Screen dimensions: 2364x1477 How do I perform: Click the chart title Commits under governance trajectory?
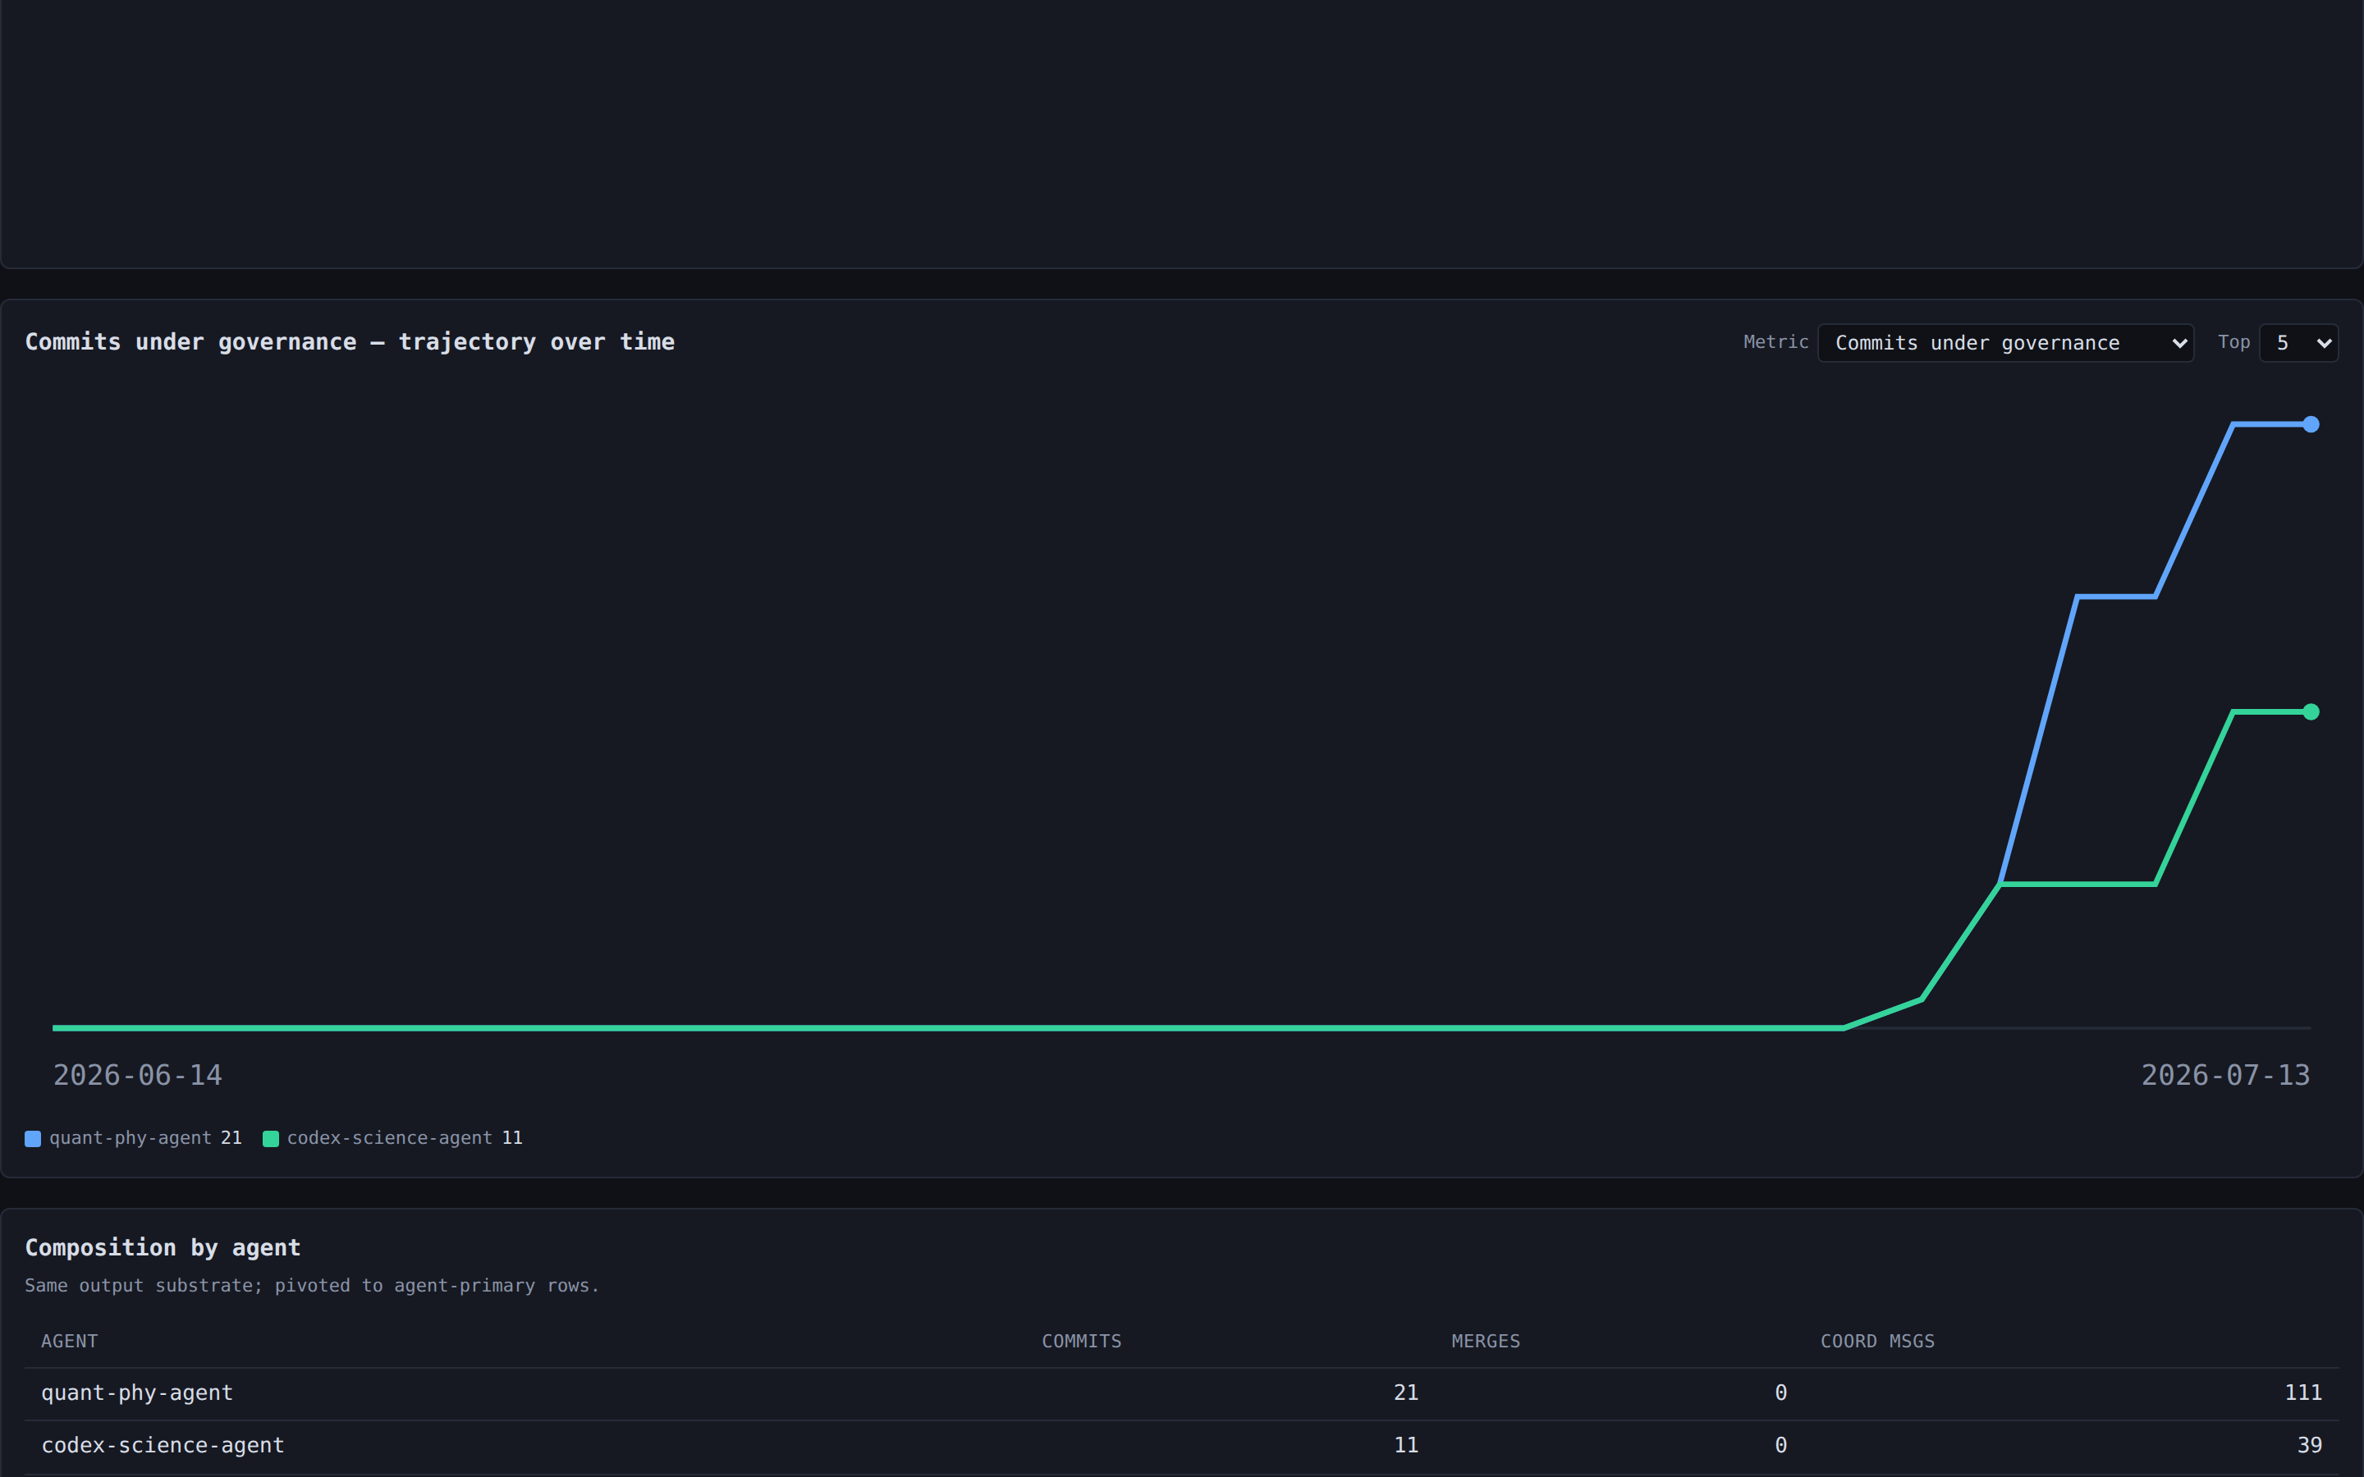point(350,342)
